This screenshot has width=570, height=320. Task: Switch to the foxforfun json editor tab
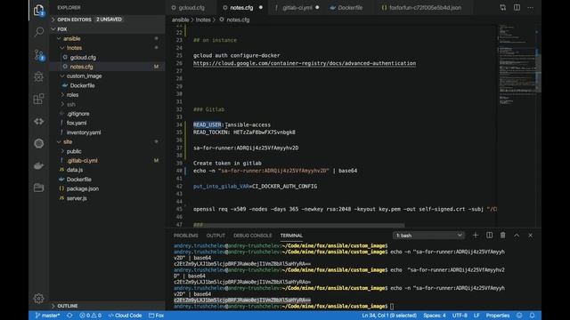coord(425,7)
